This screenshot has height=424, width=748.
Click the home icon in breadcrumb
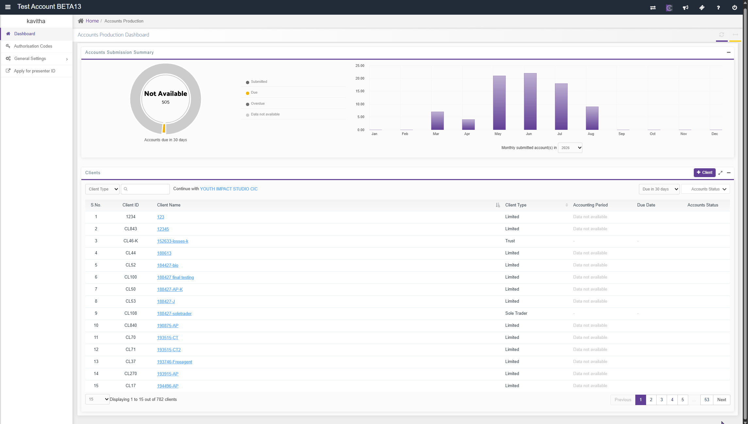click(81, 21)
